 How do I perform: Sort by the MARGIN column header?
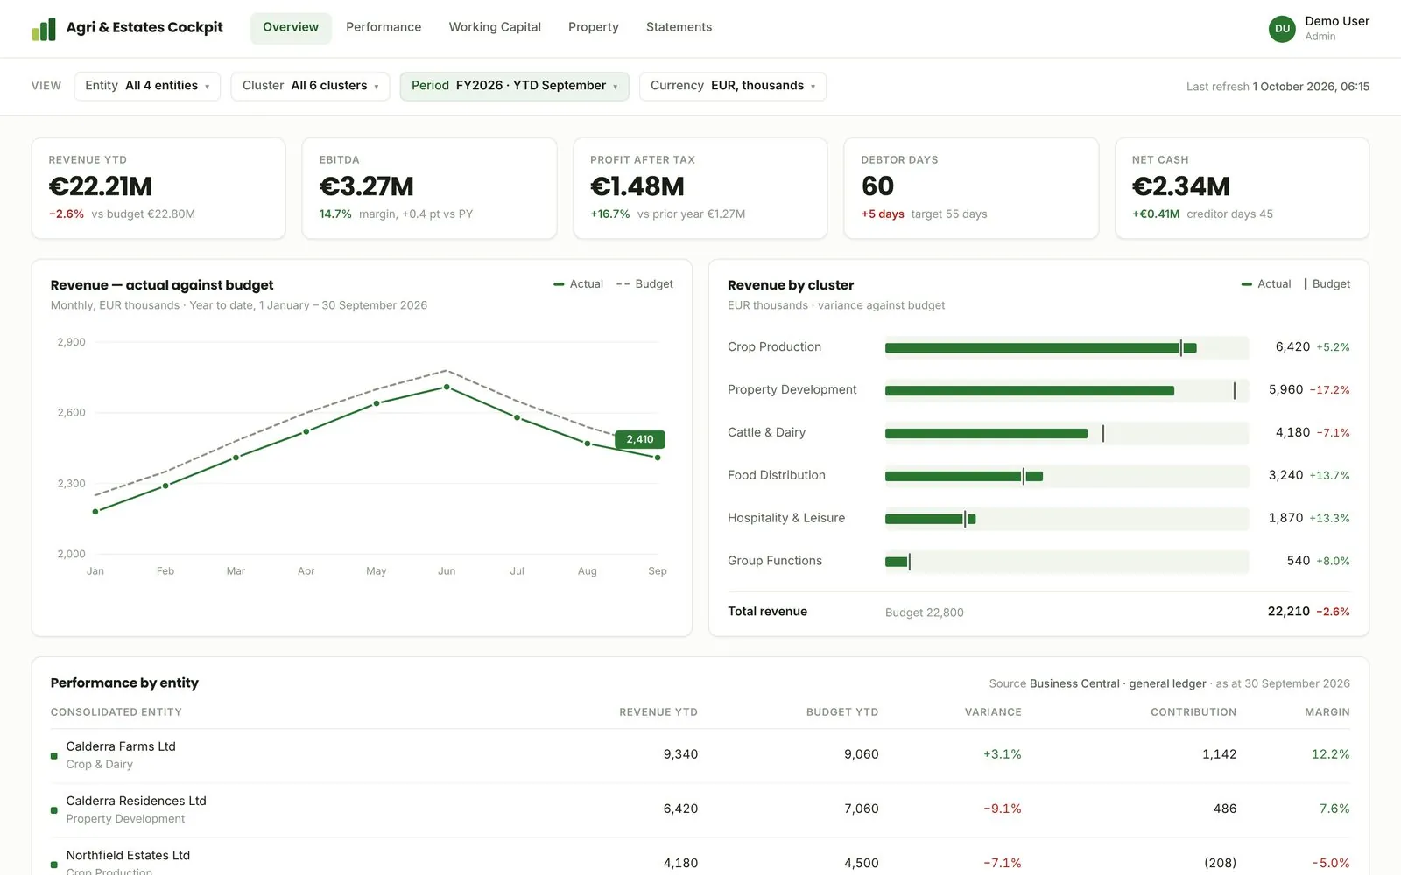tap(1327, 712)
